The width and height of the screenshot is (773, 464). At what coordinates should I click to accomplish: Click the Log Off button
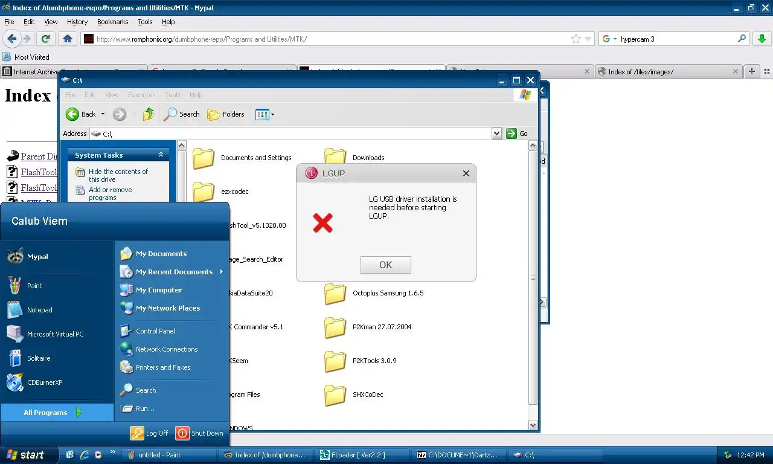click(149, 433)
